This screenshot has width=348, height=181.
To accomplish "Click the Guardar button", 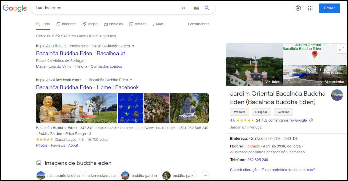I will (283, 112).
